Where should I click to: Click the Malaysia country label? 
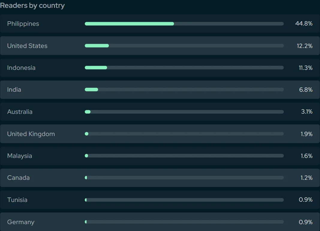[19, 156]
